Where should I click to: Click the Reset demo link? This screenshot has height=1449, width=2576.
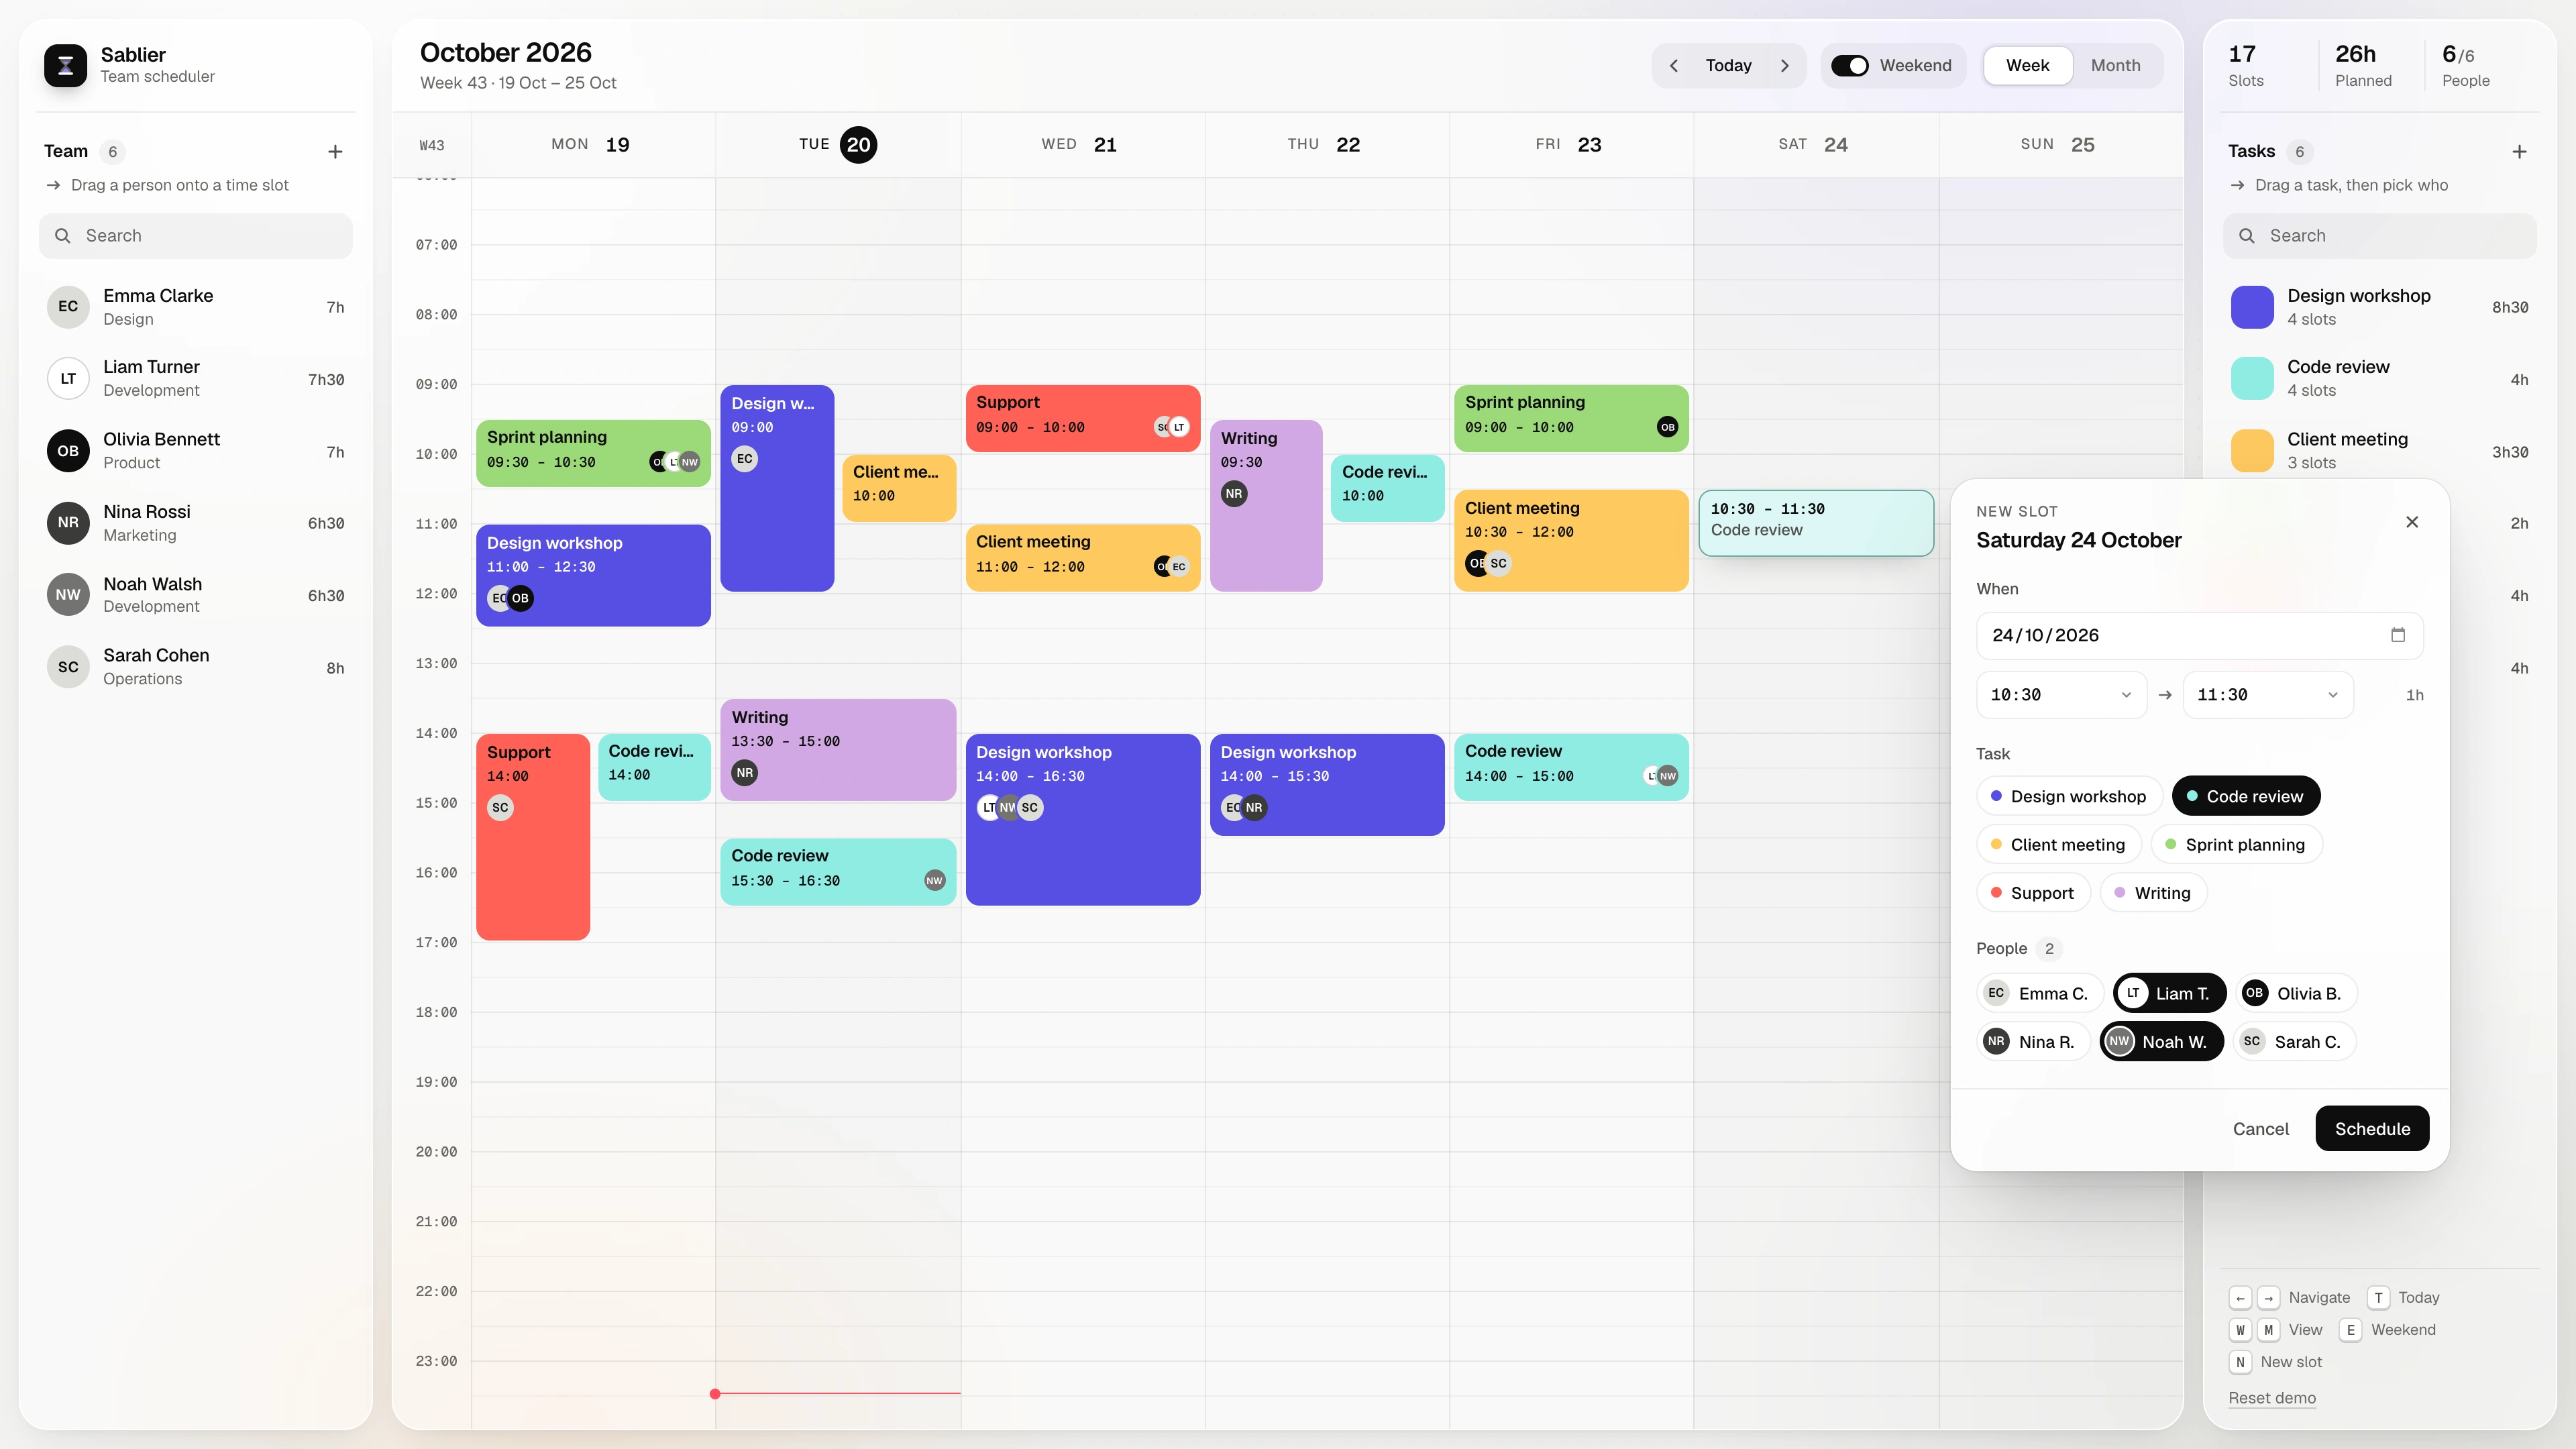pos(2272,1398)
